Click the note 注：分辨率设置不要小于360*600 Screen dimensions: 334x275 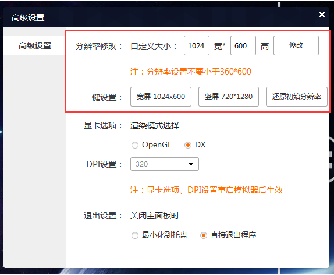191,72
